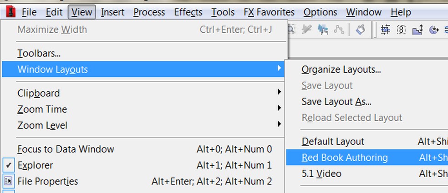Click the pointing hand Scrub tool icon
Image resolution: width=448 pixels, height=193 pixels.
pos(361,30)
